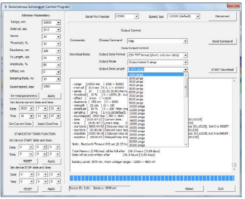Open the Range mm dropdown
Screen dimensions: 245x199
58,23
